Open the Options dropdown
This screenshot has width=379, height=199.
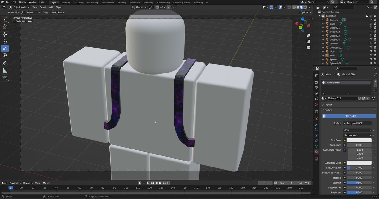tap(305, 12)
